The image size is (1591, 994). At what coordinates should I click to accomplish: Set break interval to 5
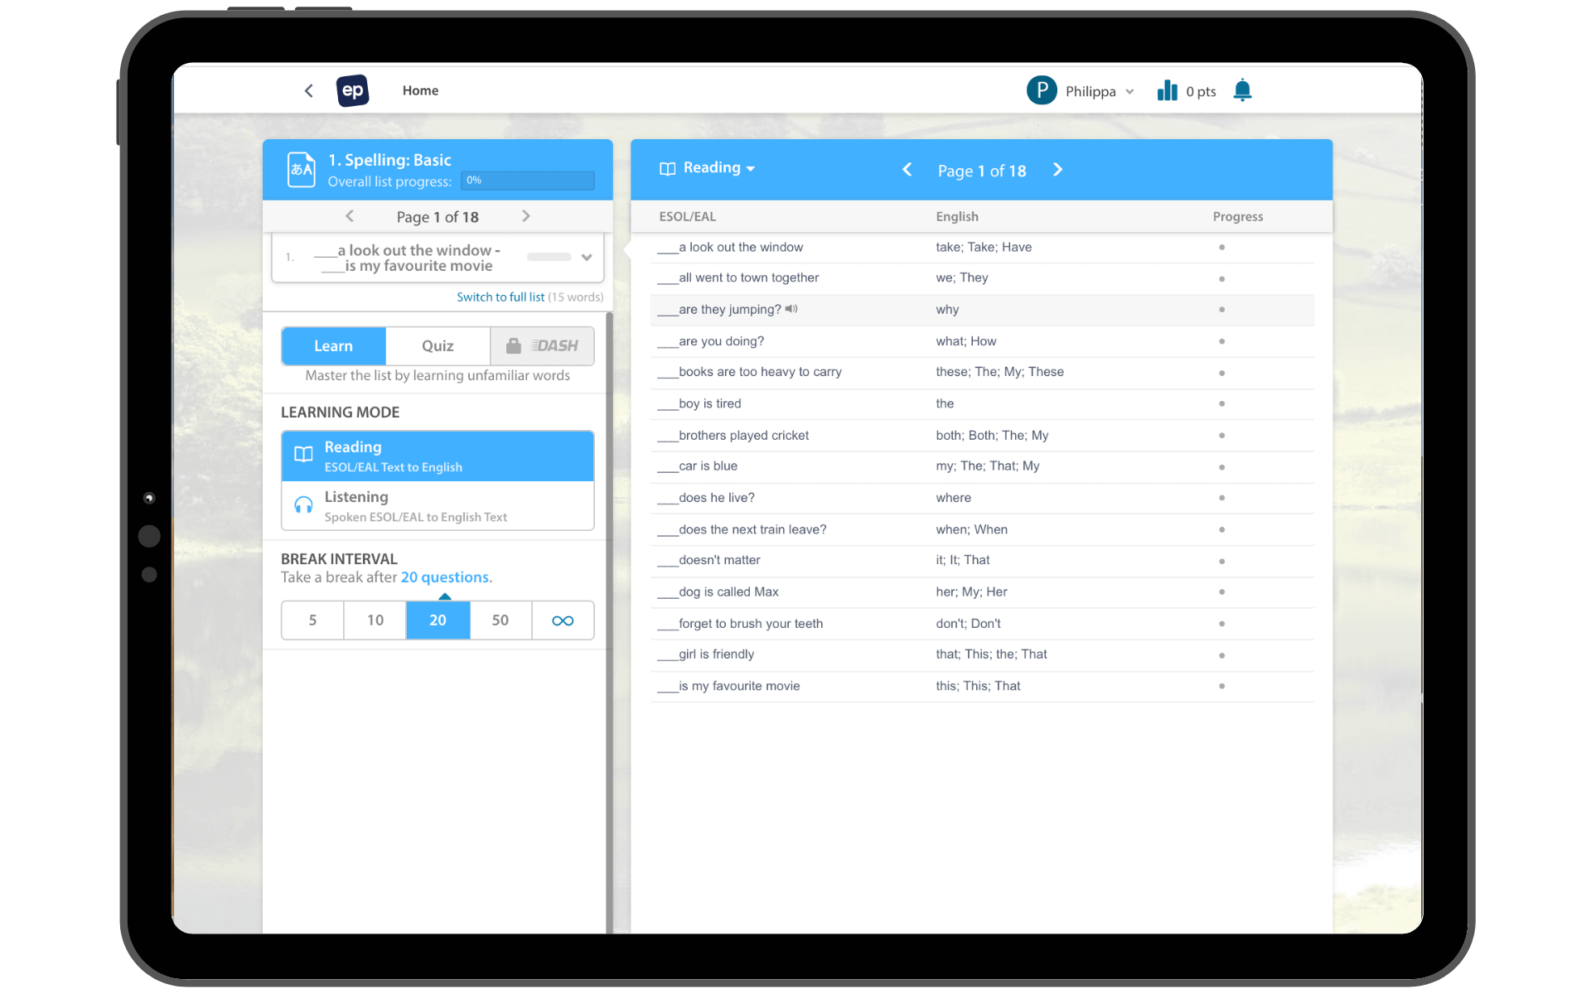(x=312, y=620)
